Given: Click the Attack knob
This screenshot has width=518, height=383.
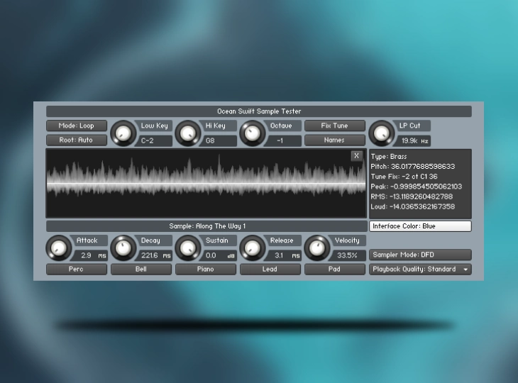Looking at the screenshot, I should pyautogui.click(x=58, y=247).
